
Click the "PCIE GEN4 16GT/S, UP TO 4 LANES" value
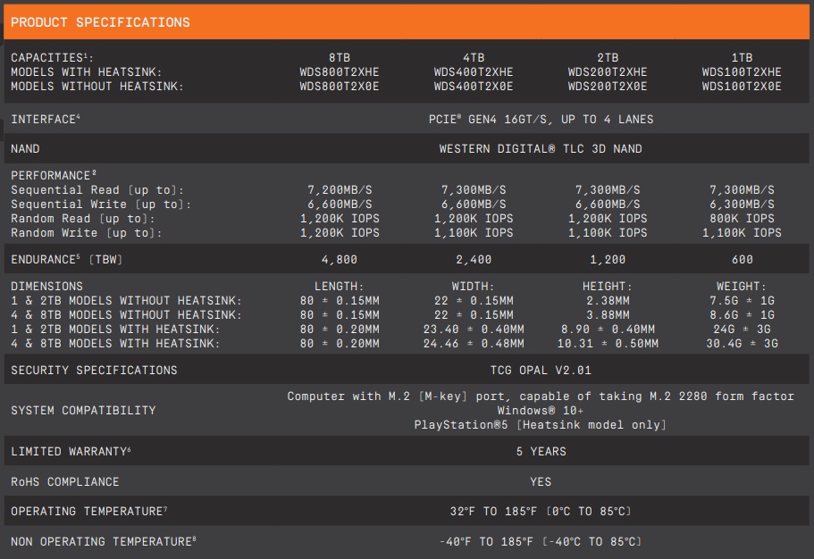[x=541, y=120]
